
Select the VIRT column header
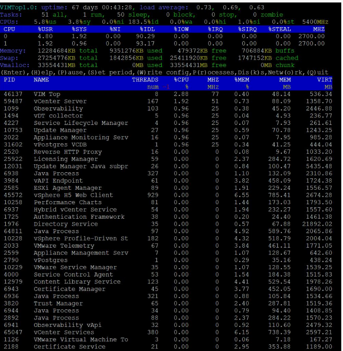[x=325, y=80]
